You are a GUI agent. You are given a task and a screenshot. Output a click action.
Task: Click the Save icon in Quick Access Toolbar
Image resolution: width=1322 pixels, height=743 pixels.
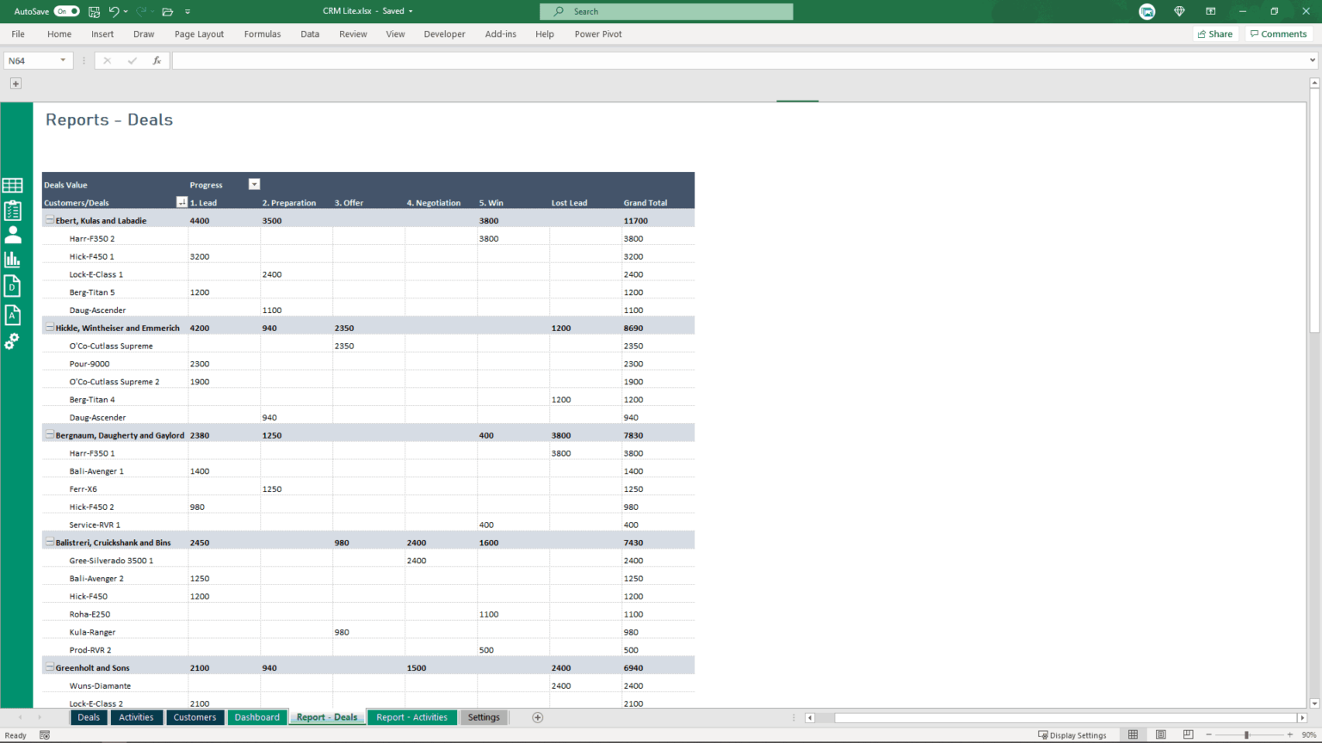(94, 11)
